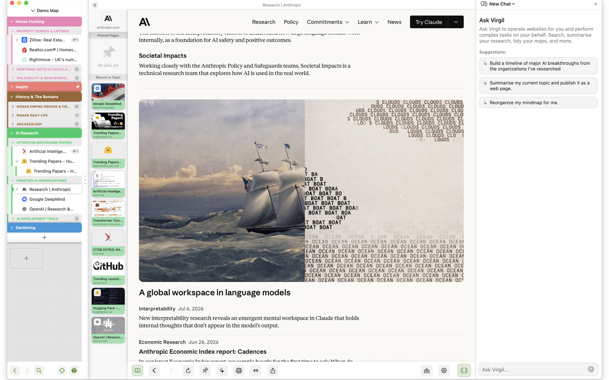Click the download tray icon in toolbar
The width and height of the screenshot is (609, 380).
pyautogui.click(x=427, y=370)
